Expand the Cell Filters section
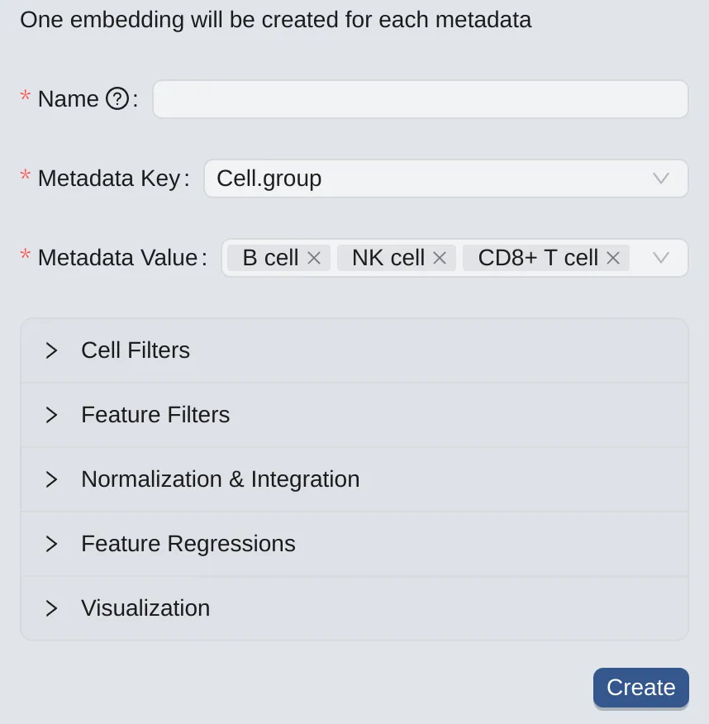709x724 pixels. (136, 350)
